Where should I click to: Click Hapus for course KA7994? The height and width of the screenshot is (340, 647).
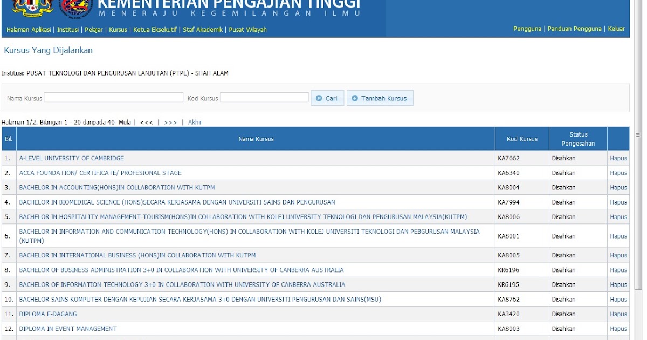click(x=618, y=202)
